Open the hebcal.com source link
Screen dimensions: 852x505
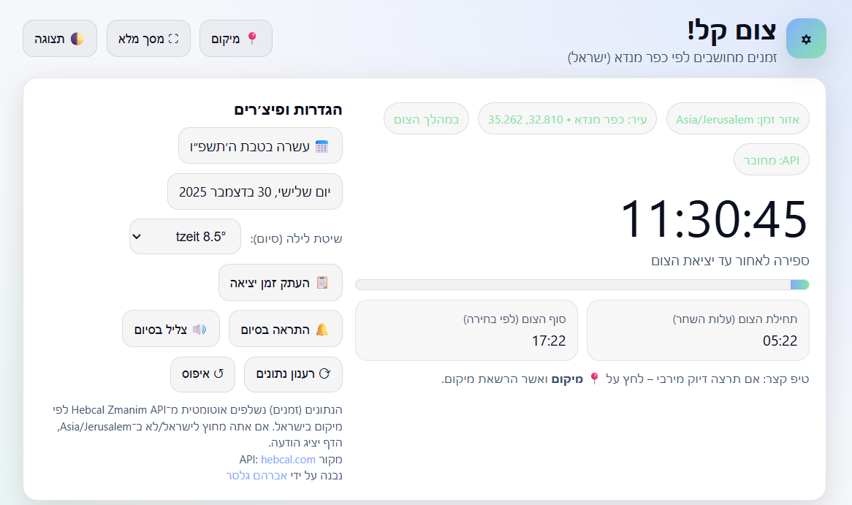(288, 460)
